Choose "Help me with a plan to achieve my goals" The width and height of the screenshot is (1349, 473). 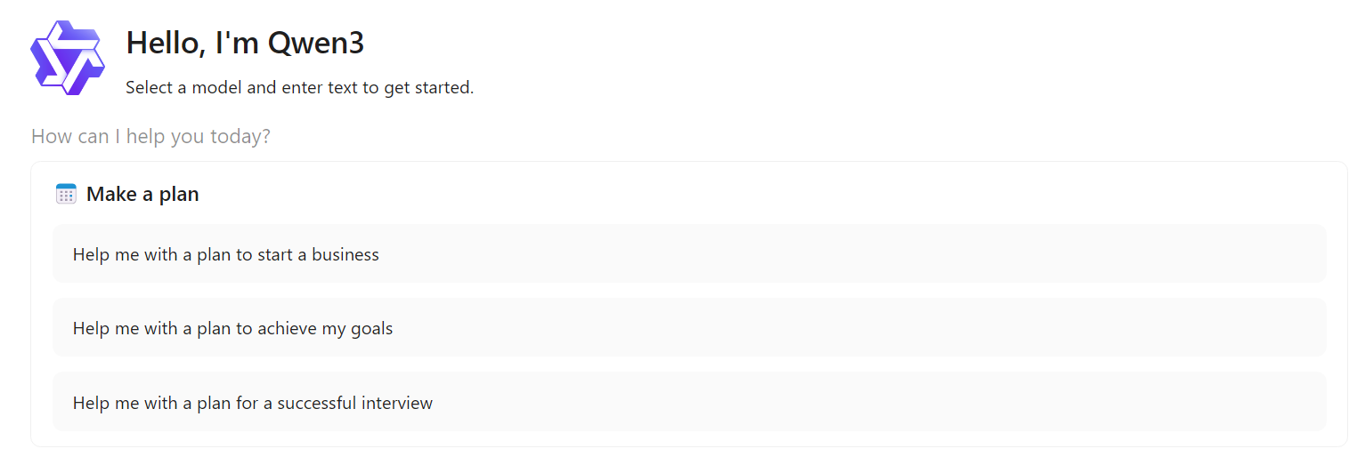coord(689,328)
